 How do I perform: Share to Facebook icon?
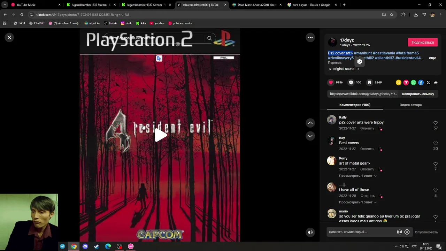[x=421, y=83]
